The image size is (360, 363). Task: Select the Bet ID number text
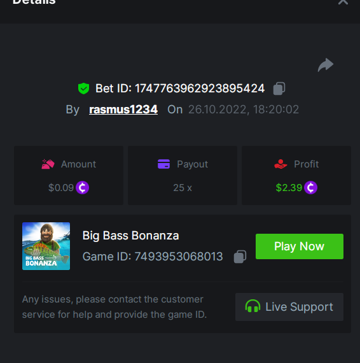[x=200, y=89]
